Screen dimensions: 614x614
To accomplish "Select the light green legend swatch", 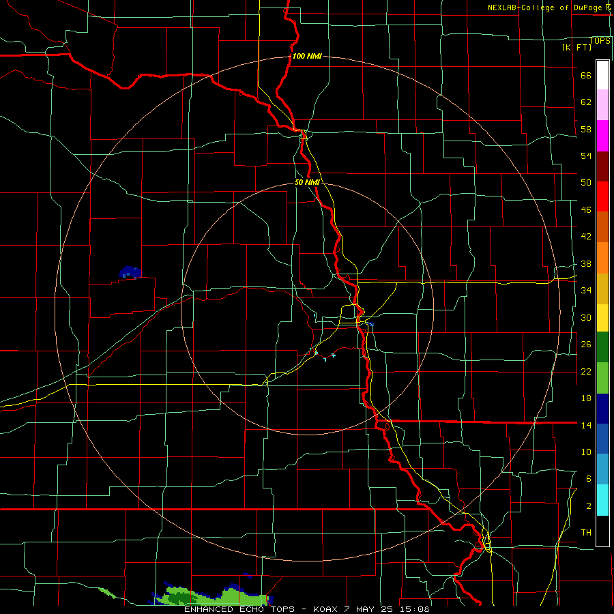I will [602, 378].
